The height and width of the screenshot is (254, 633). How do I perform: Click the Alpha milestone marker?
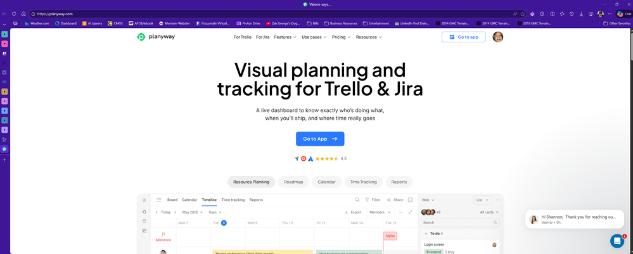[x=390, y=236]
